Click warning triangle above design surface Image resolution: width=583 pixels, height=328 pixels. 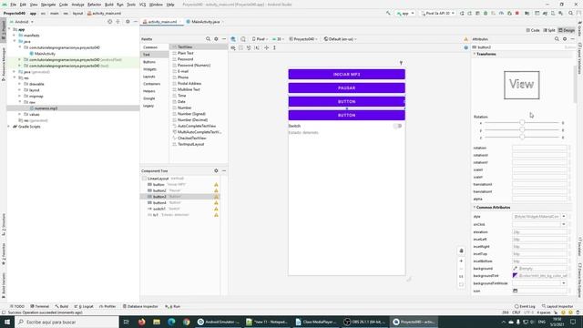click(x=465, y=39)
